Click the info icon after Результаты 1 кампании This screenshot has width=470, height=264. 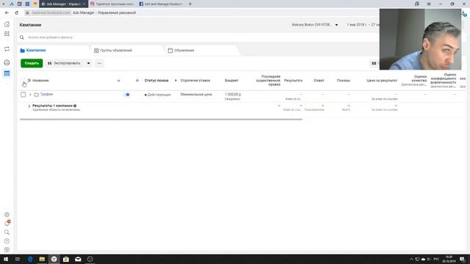(x=75, y=106)
